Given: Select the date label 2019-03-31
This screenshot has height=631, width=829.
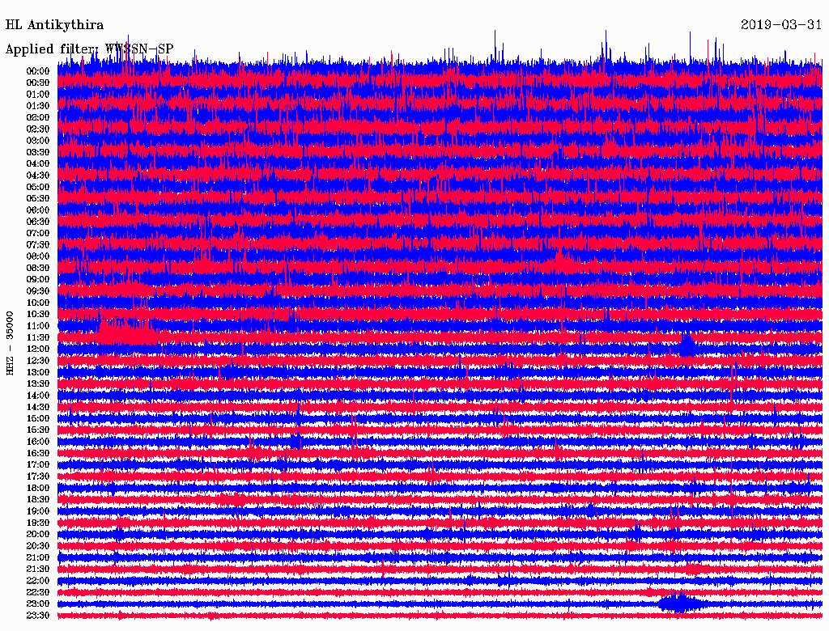Looking at the screenshot, I should point(781,25).
